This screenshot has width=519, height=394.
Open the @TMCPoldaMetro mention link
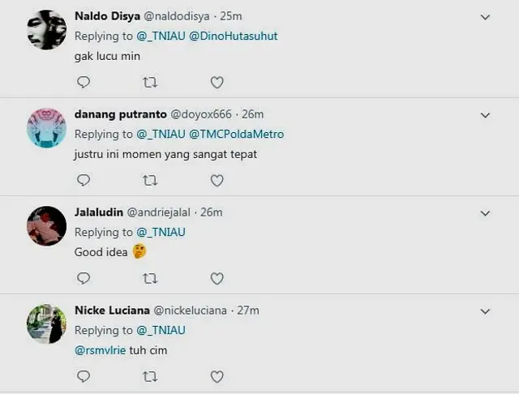237,134
